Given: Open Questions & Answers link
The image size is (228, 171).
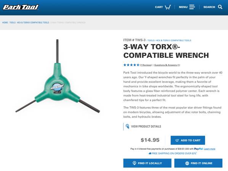Looking at the screenshot, I should tap(167, 65).
